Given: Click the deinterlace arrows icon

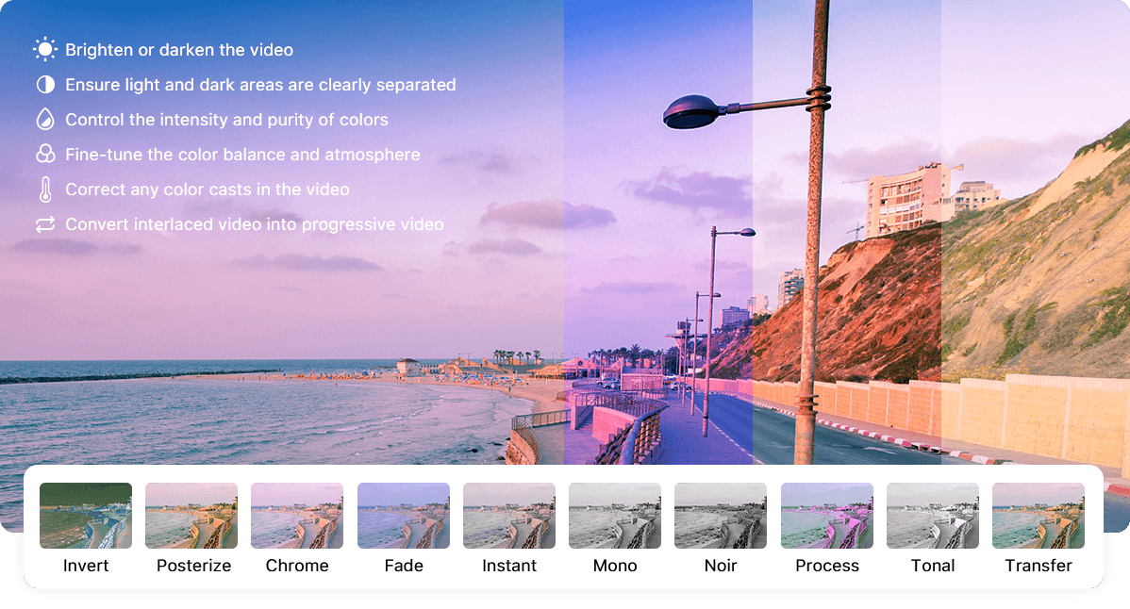Looking at the screenshot, I should tap(45, 224).
